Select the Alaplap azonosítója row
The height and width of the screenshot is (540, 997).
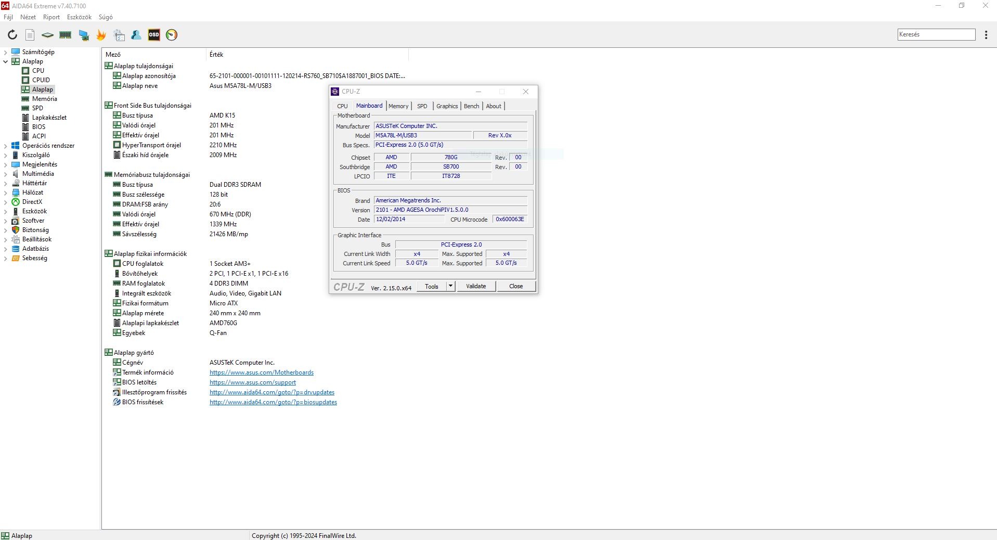pyautogui.click(x=255, y=76)
